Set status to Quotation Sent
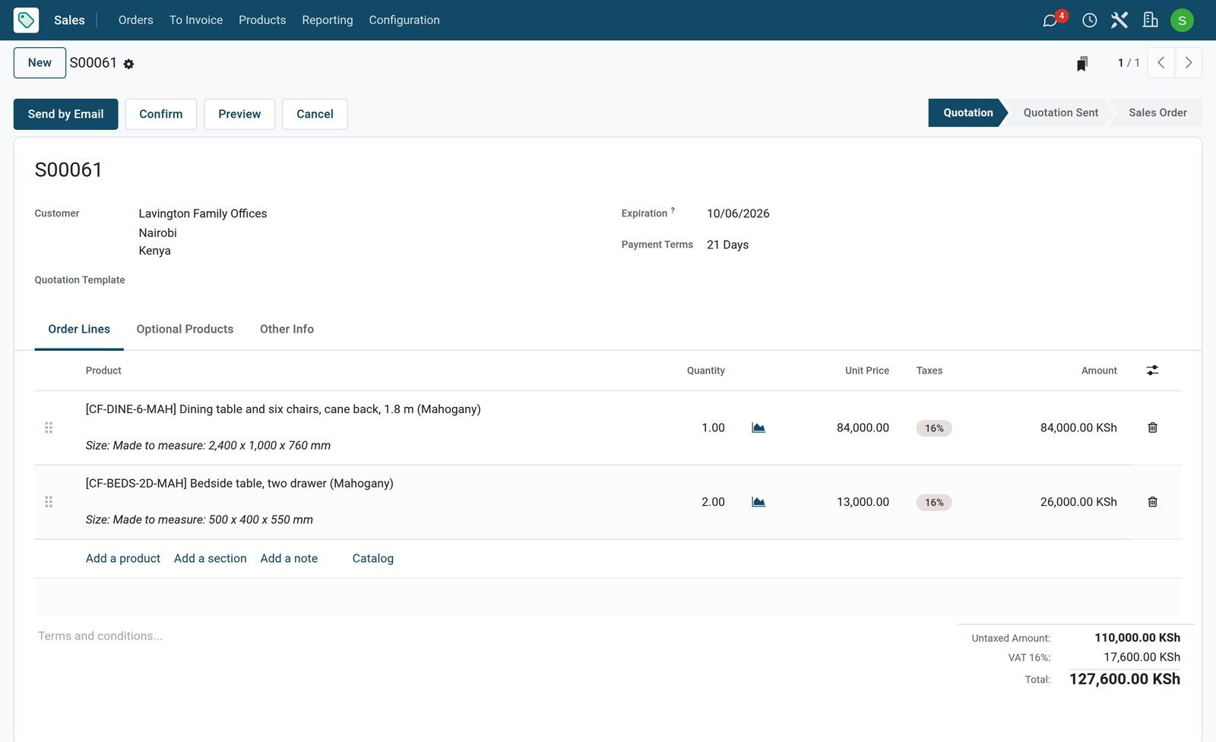 point(1060,112)
